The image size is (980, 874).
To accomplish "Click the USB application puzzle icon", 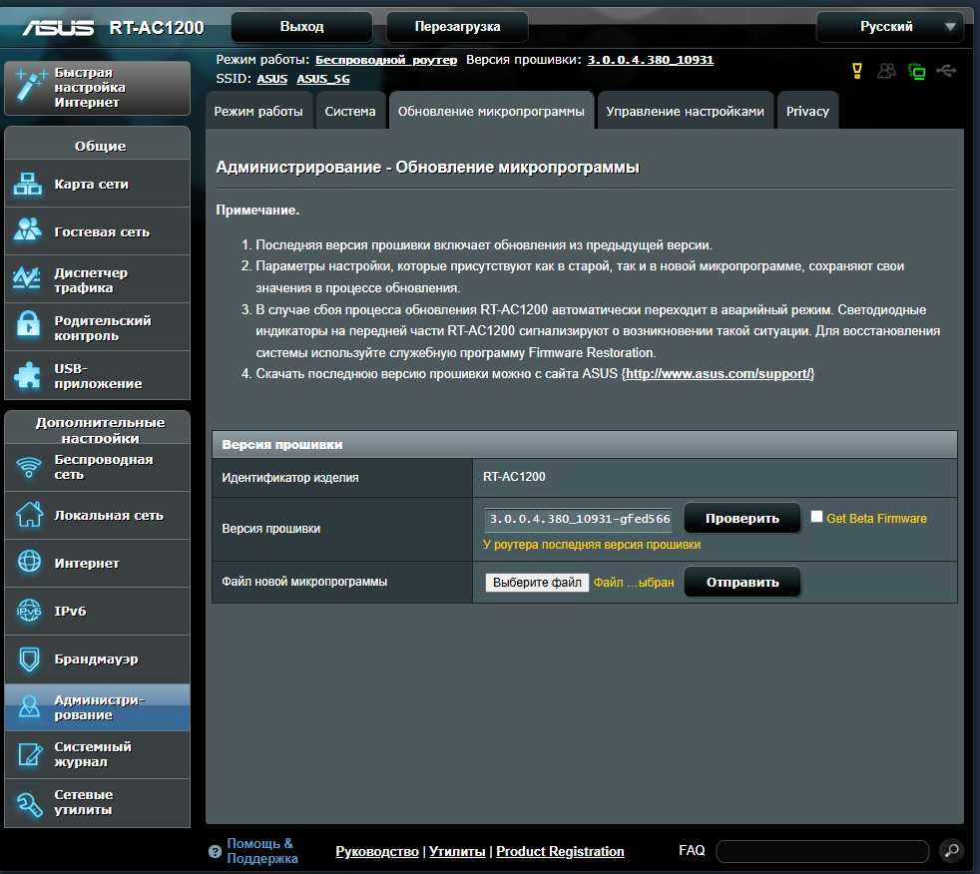I will point(28,375).
